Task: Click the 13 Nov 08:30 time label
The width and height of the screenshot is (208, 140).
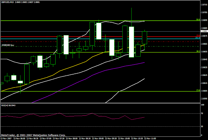Action: point(85,138)
